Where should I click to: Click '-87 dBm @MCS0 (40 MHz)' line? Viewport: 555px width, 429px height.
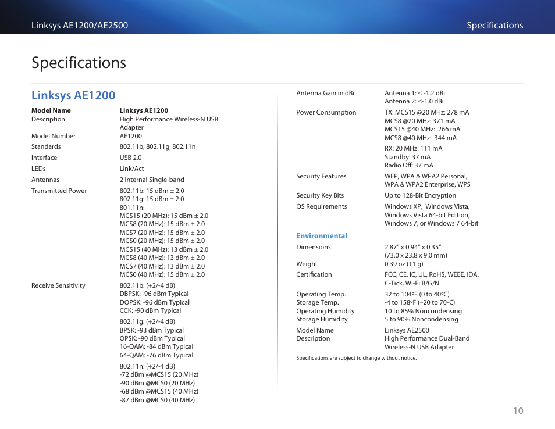tap(157, 400)
